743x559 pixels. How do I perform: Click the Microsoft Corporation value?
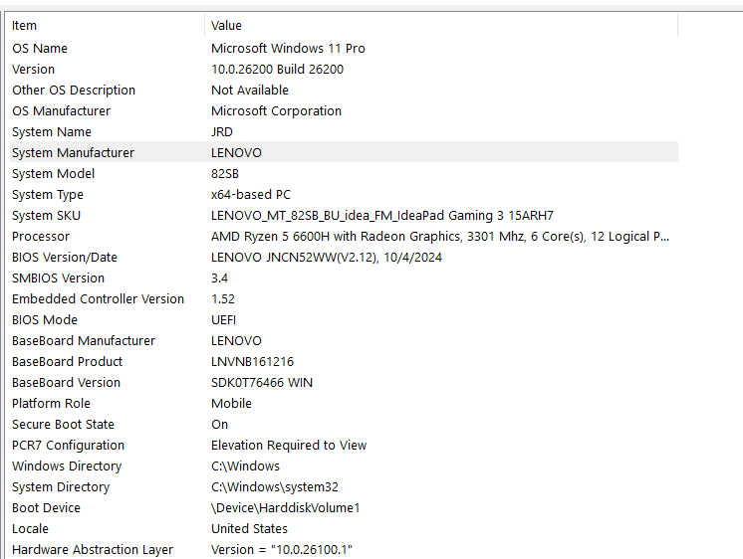(276, 110)
